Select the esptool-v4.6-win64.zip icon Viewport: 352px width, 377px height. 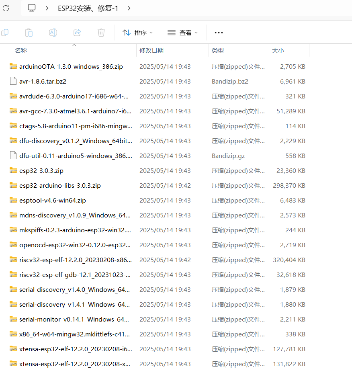(13, 200)
